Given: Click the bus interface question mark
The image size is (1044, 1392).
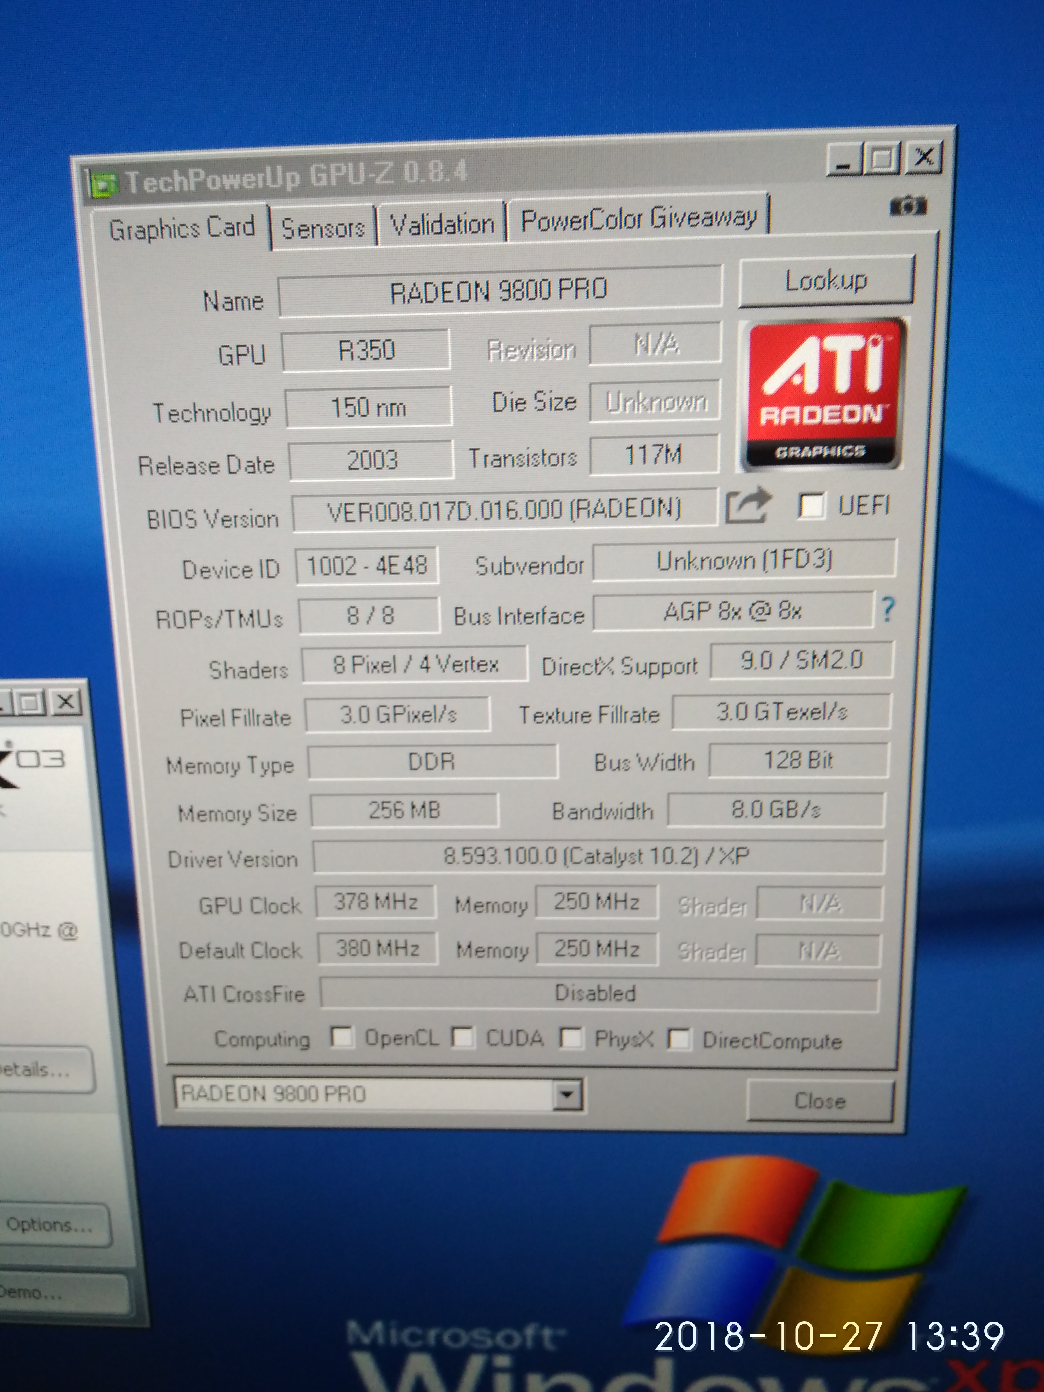Looking at the screenshot, I should pos(887,609).
